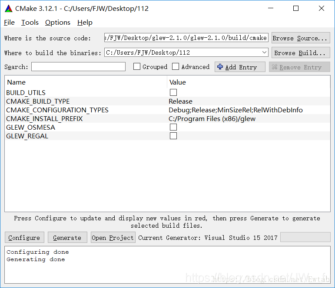Click the Open Project button

pyautogui.click(x=113, y=237)
